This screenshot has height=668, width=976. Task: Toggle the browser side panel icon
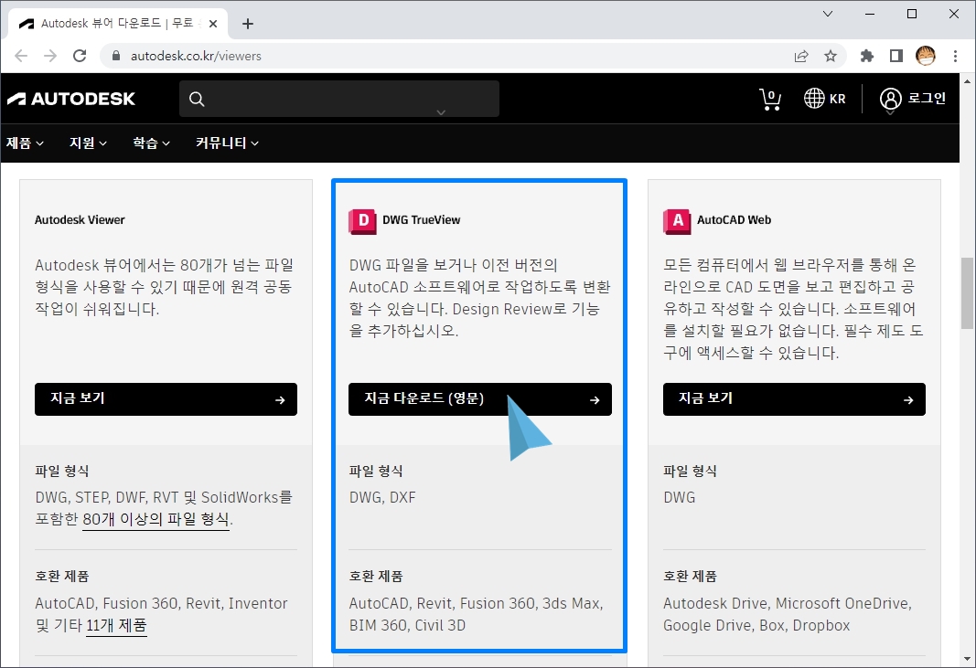tap(896, 56)
